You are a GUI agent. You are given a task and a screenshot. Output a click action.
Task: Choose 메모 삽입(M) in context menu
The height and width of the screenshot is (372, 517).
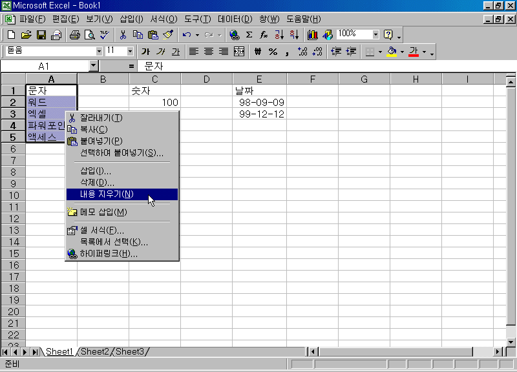122,212
